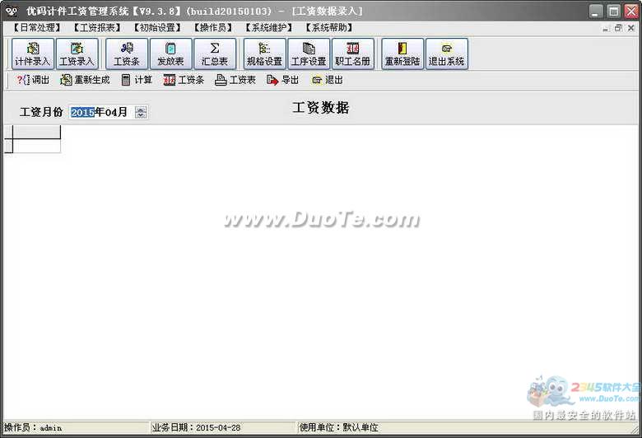Click 退出系统 to exit system
The width and height of the screenshot is (642, 438).
(x=447, y=54)
